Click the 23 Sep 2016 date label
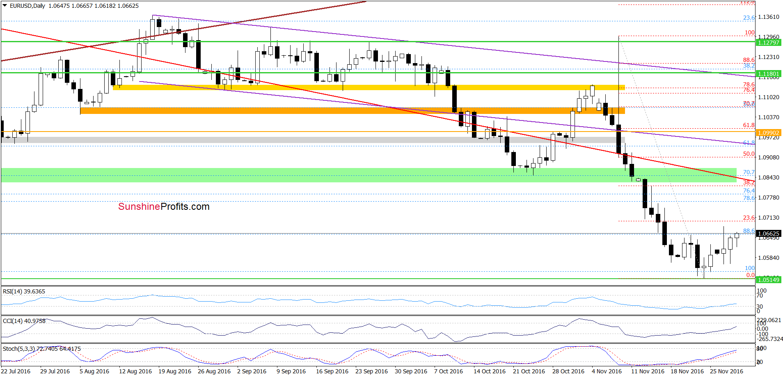This screenshot has height=377, width=783. click(371, 371)
